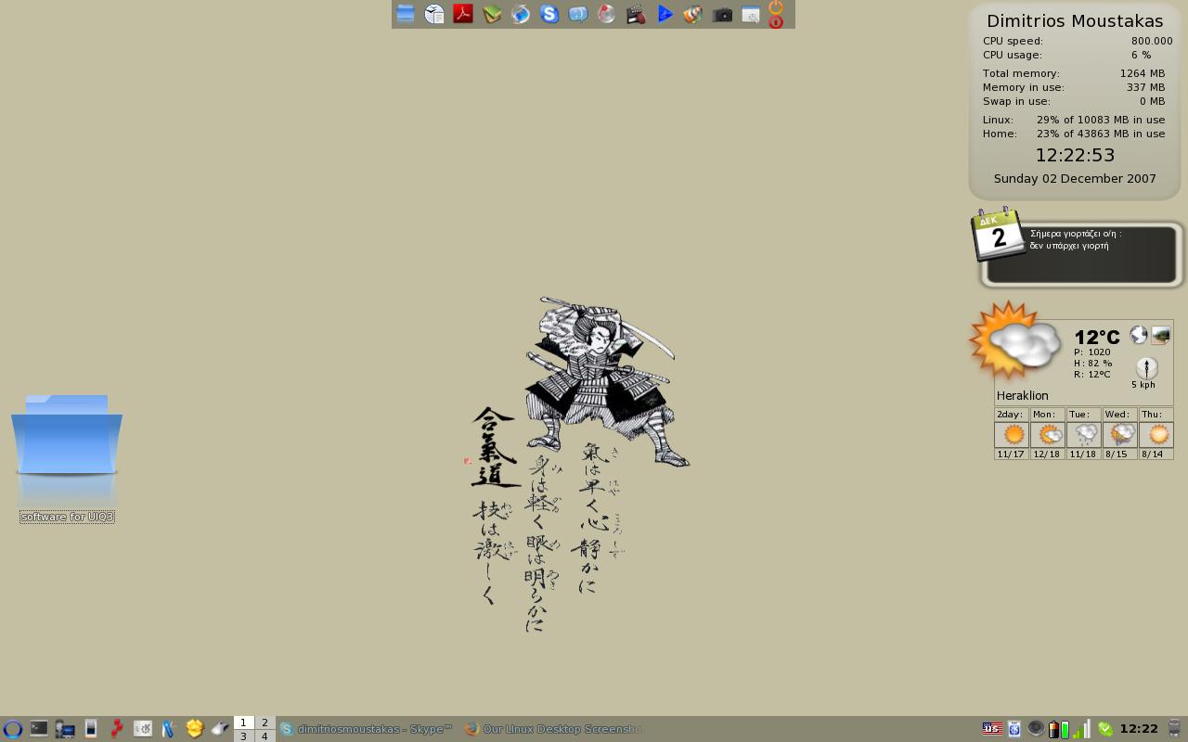
Task: Open the window settings icon in top dock
Action: 751,14
